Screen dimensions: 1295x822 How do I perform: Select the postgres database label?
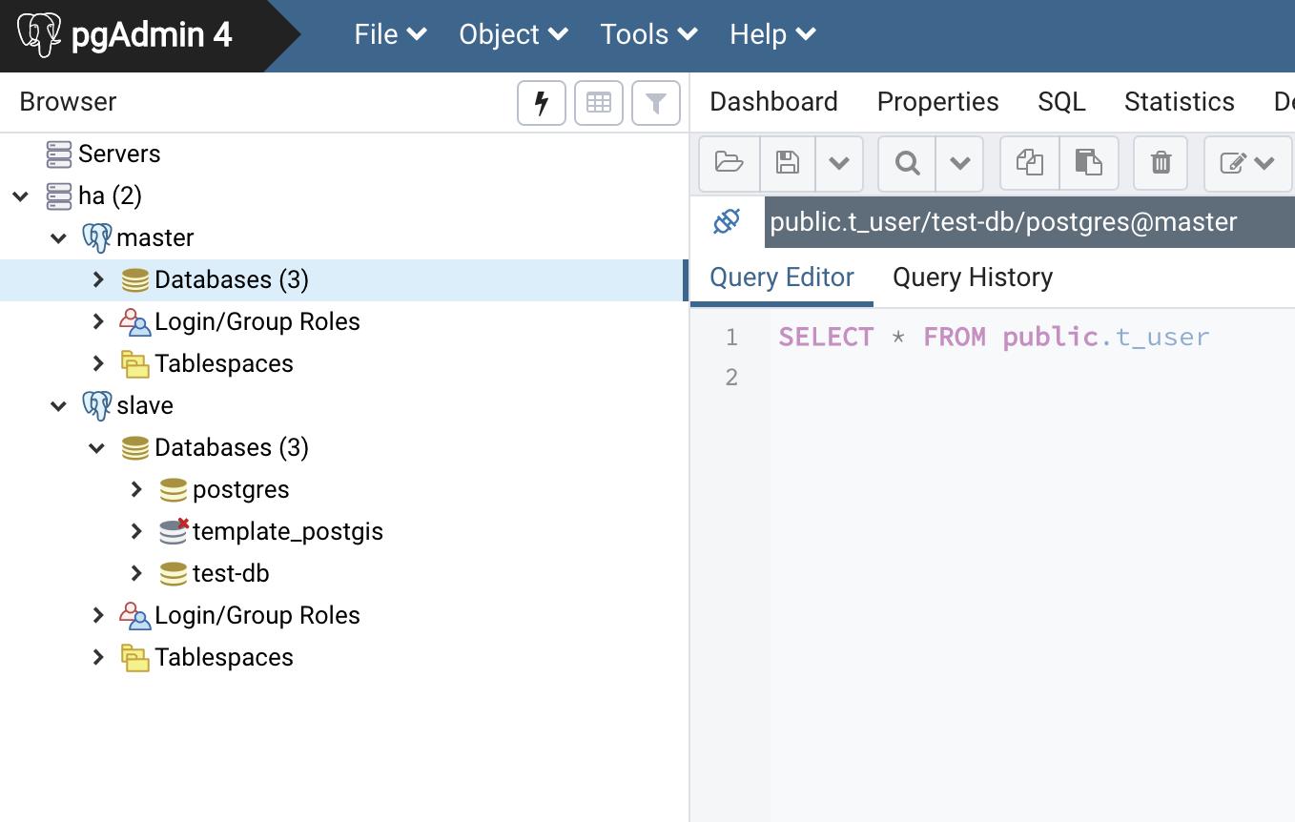click(241, 490)
